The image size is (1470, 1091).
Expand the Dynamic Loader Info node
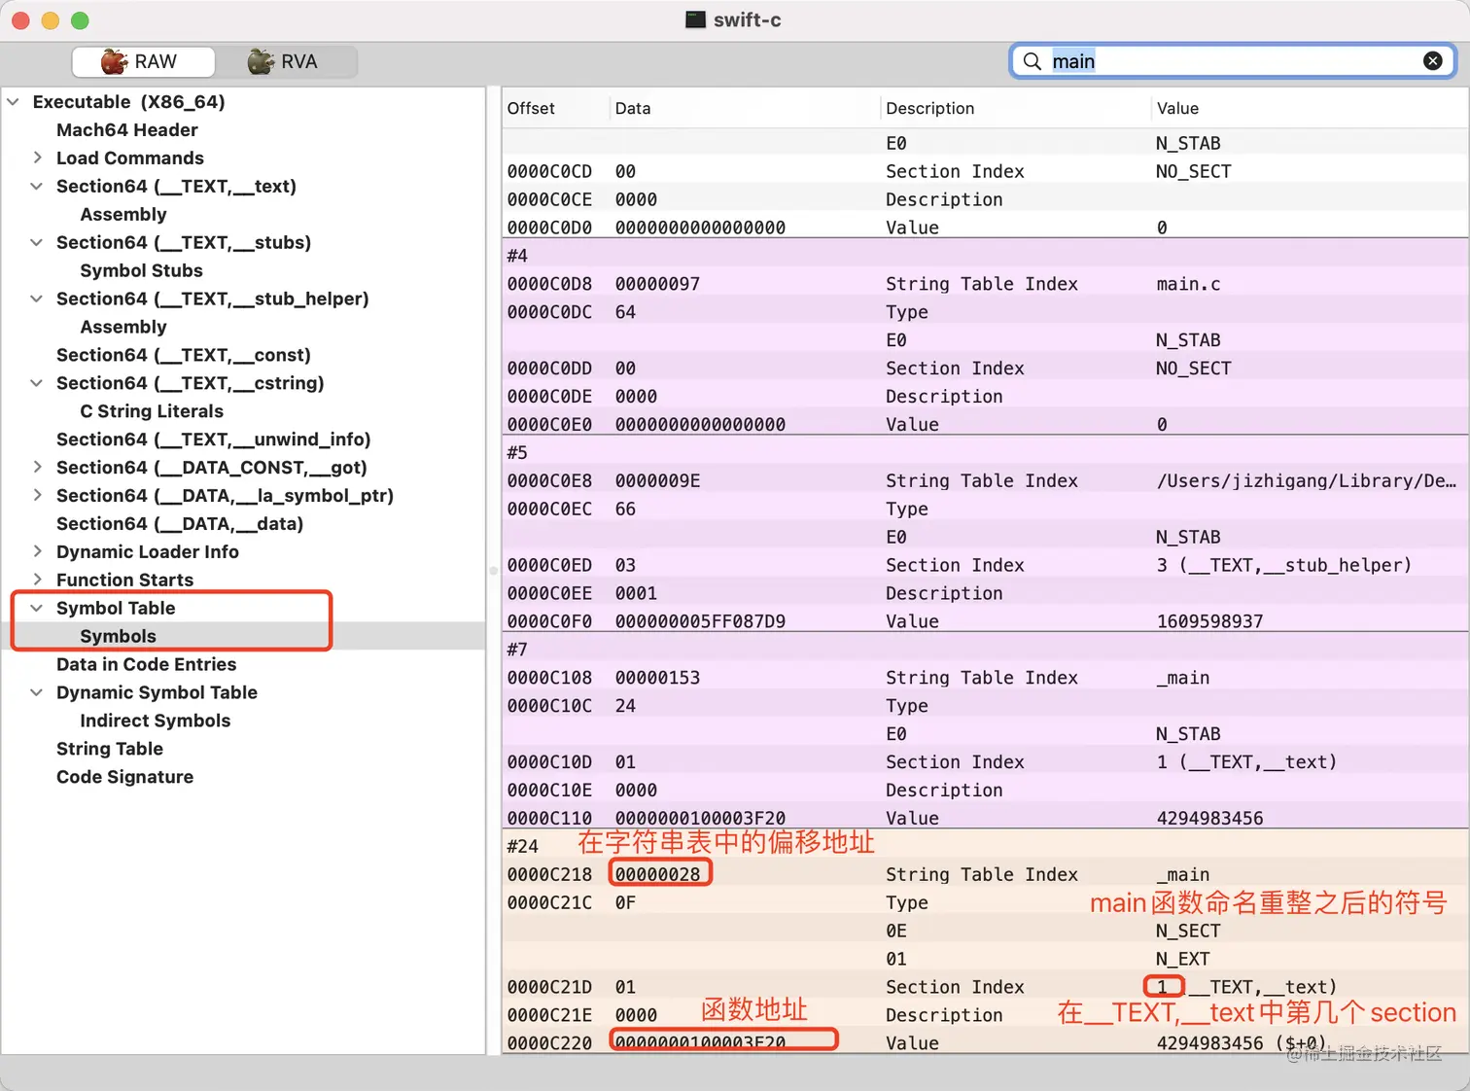coord(37,551)
